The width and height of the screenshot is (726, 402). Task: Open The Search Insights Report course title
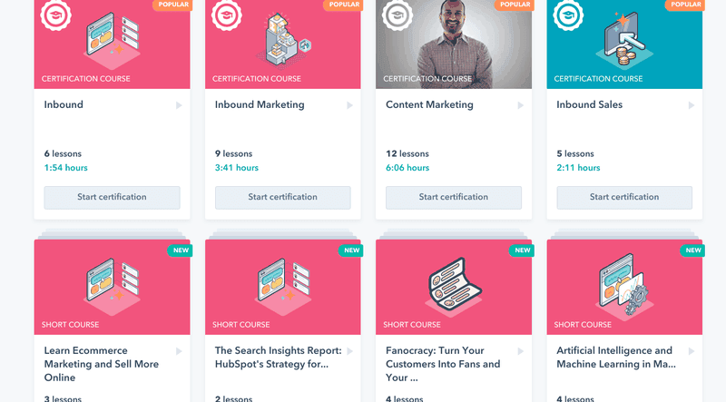click(279, 358)
